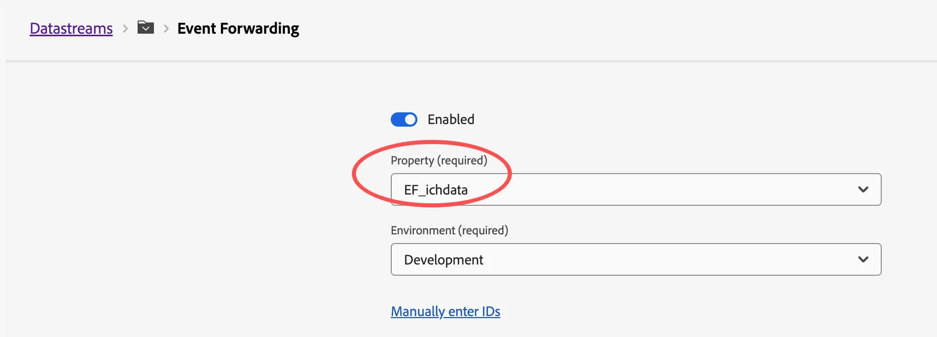Image resolution: width=937 pixels, height=337 pixels.
Task: Click the Datastreams breadcrumb link
Action: click(71, 29)
